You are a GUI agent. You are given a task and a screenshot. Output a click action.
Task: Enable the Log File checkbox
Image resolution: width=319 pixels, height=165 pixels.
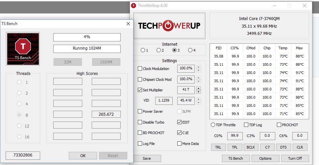pos(140,143)
